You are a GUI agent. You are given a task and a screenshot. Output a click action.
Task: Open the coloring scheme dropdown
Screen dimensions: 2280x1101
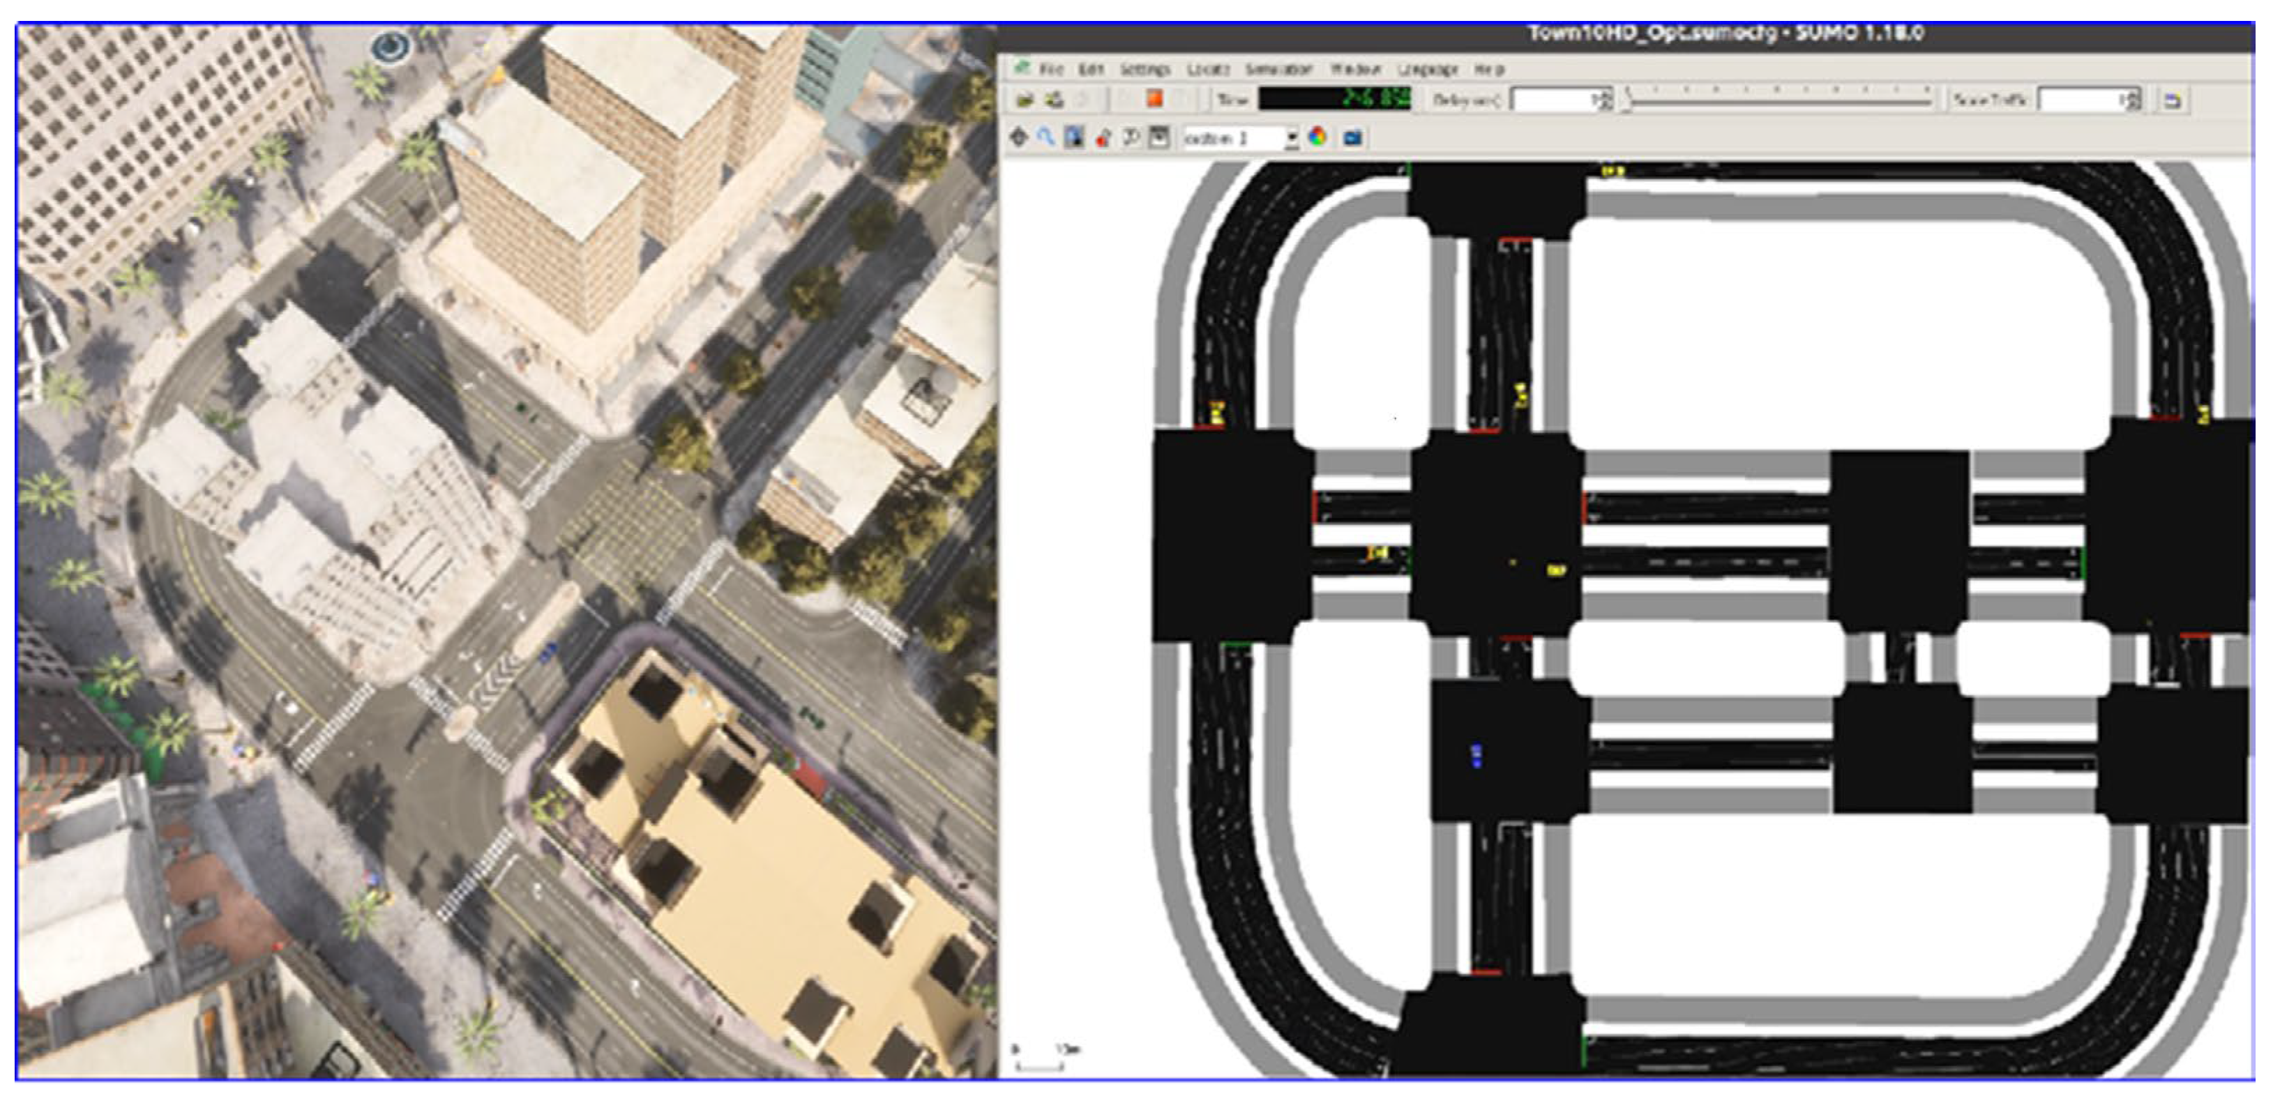pos(1292,139)
